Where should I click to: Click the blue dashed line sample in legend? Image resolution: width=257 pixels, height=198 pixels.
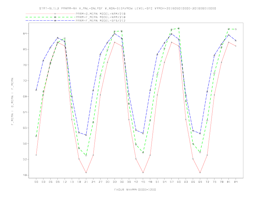tap(50, 21)
